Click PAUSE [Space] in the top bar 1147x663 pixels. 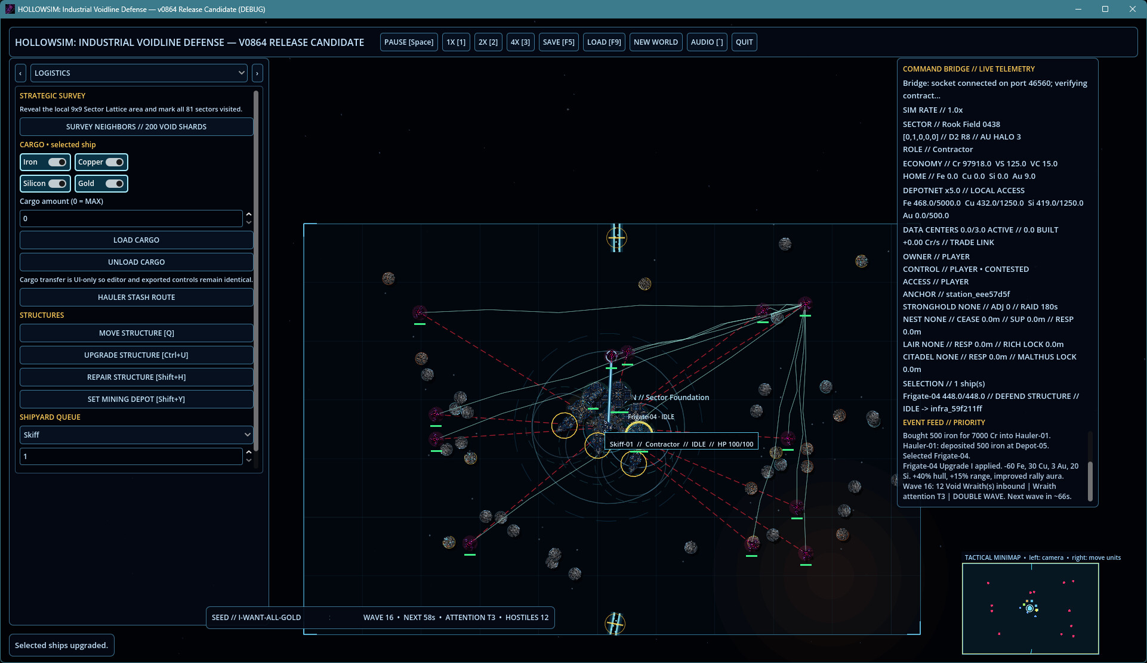tap(409, 42)
